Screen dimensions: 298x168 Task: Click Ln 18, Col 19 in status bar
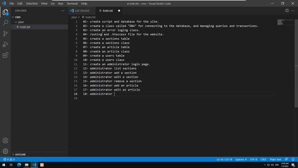(x=224, y=160)
